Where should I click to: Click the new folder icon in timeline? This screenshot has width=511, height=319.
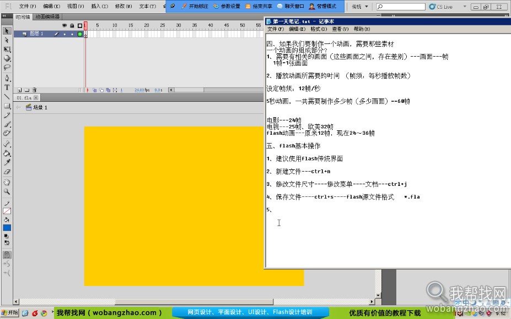(x=26, y=90)
